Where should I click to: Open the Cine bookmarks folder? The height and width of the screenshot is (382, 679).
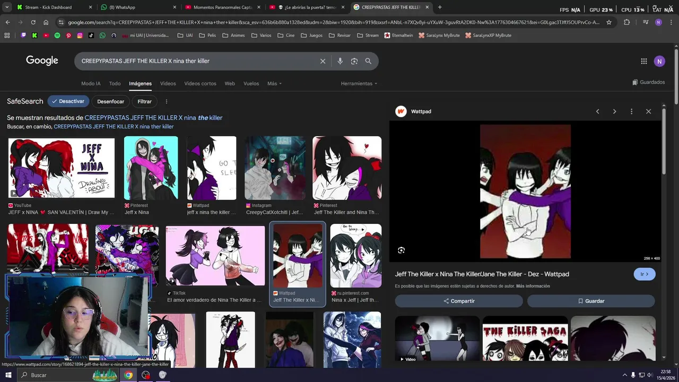(x=286, y=36)
